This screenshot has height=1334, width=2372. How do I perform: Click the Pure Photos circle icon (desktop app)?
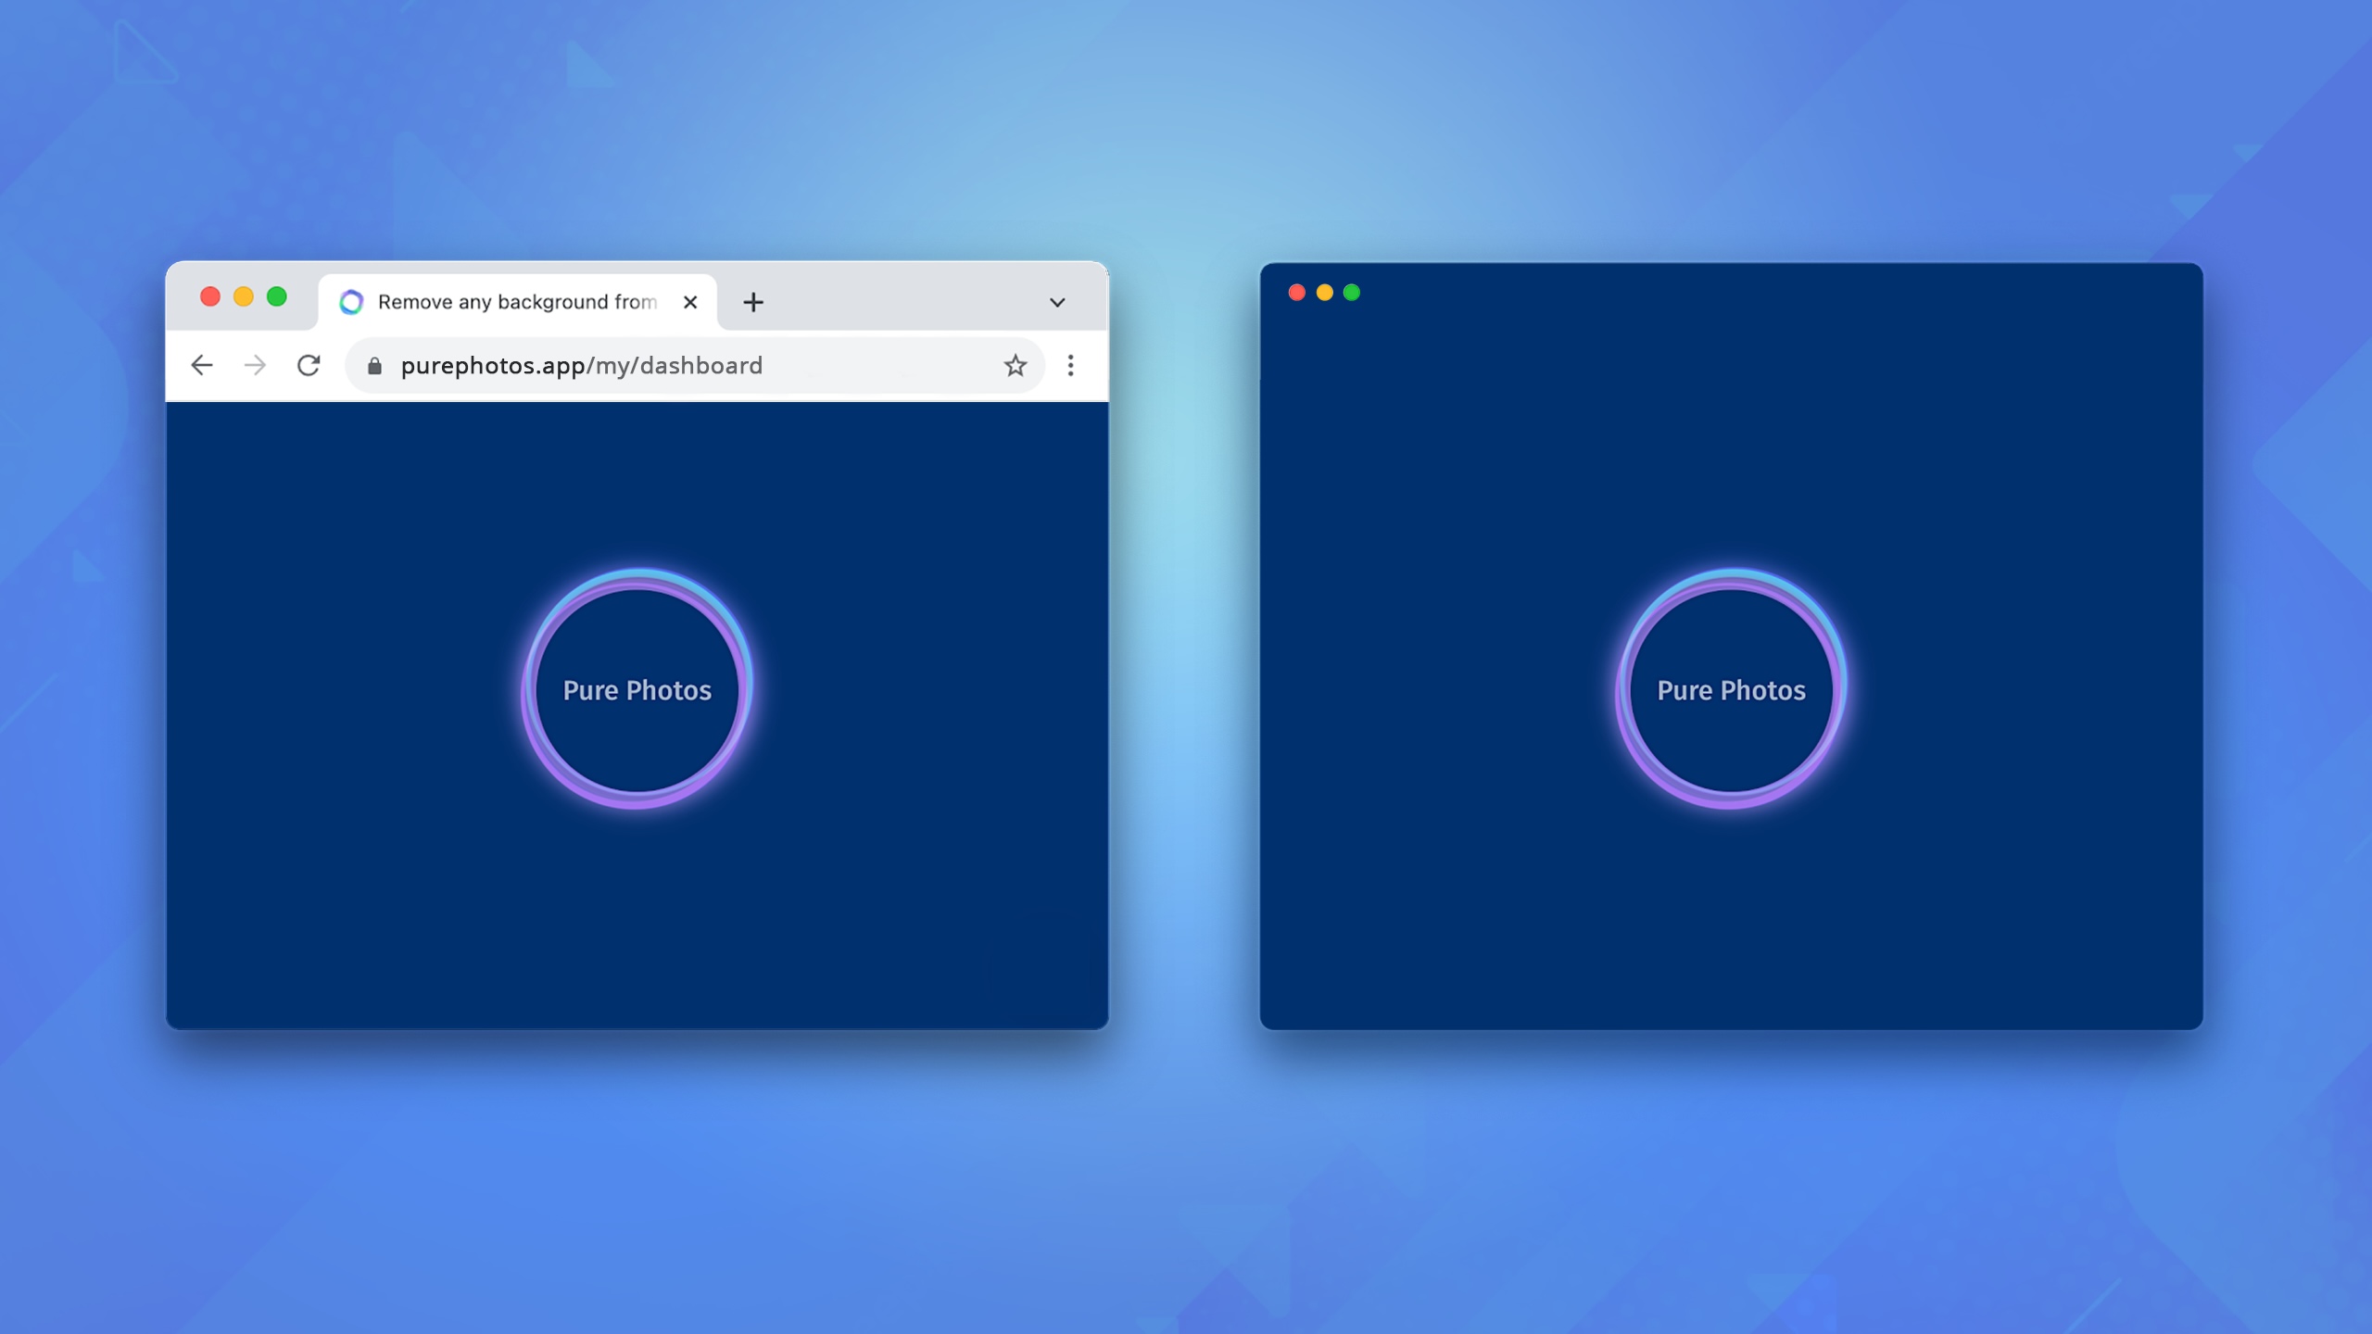click(x=1732, y=689)
